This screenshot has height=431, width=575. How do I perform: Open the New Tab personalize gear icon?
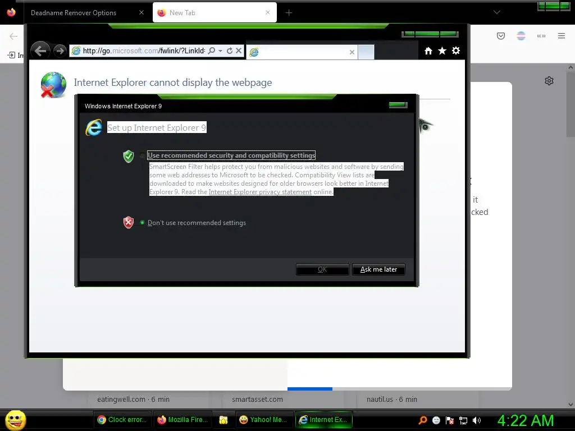(x=549, y=81)
